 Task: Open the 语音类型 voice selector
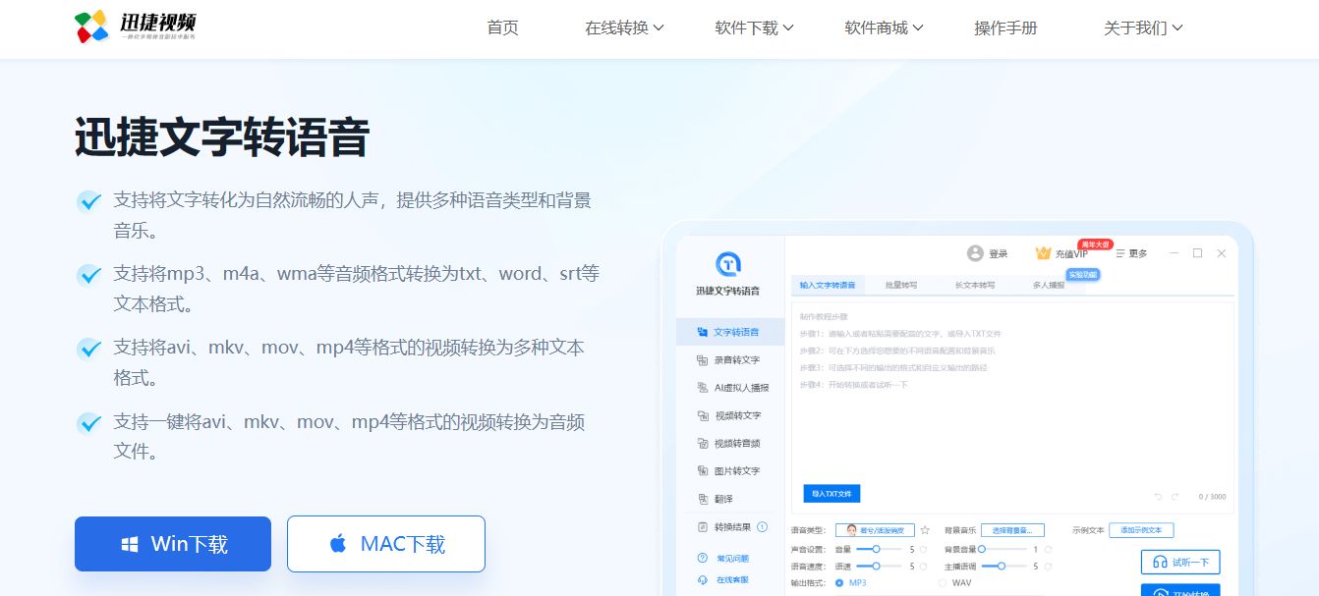(875, 530)
